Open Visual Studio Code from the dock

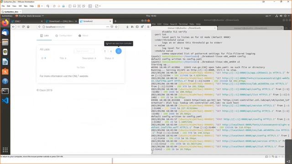(5, 101)
